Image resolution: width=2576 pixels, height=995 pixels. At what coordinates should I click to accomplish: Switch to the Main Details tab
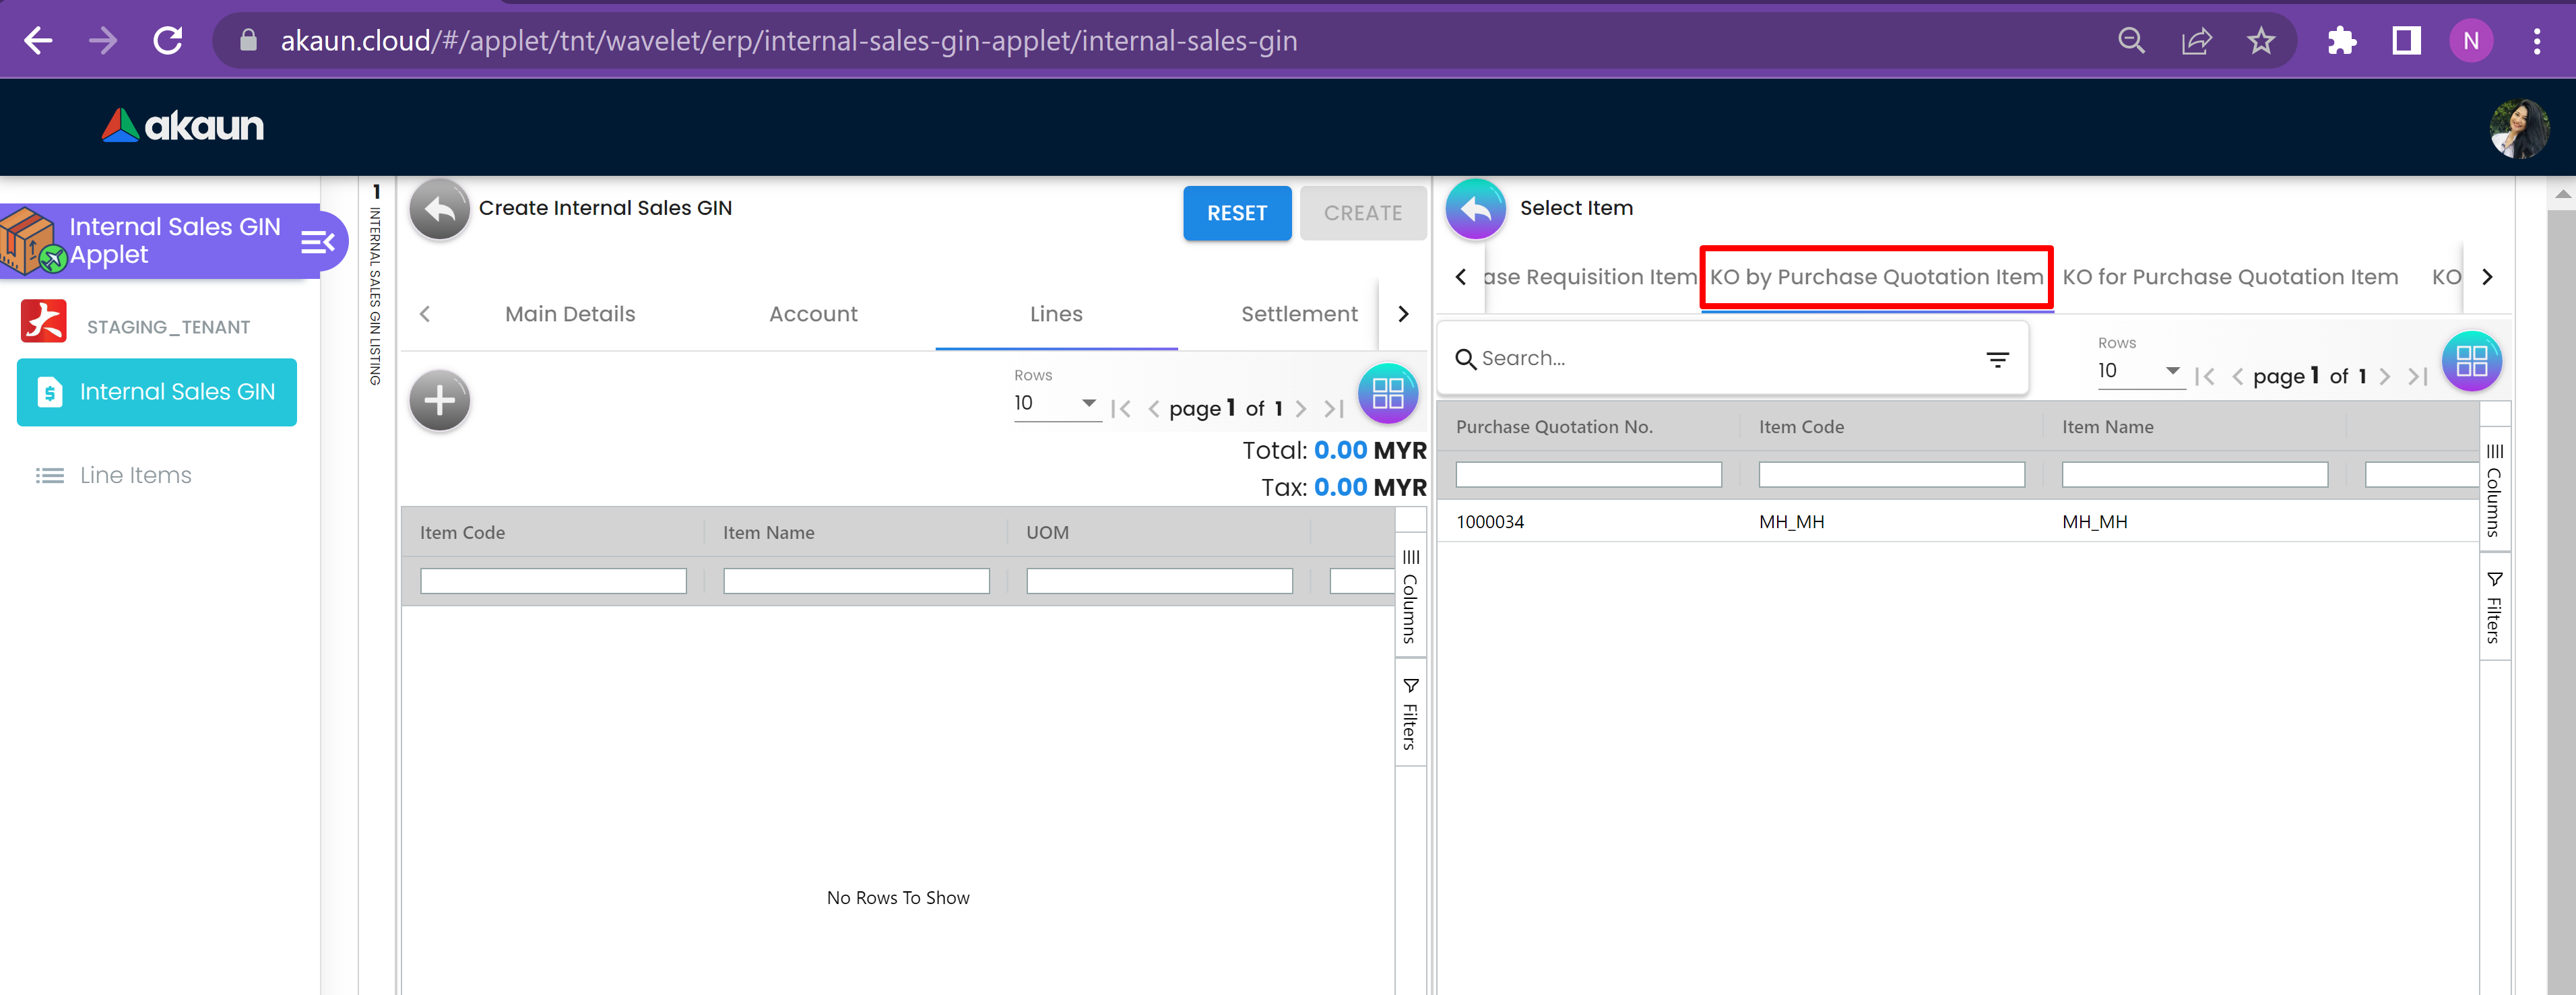(x=570, y=314)
